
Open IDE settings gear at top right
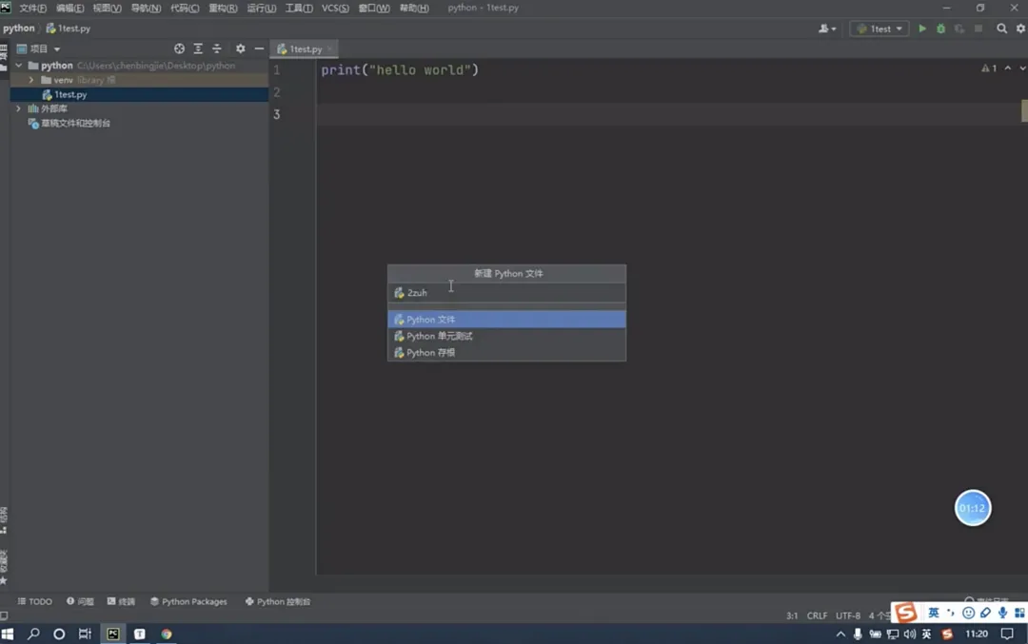click(x=1020, y=29)
